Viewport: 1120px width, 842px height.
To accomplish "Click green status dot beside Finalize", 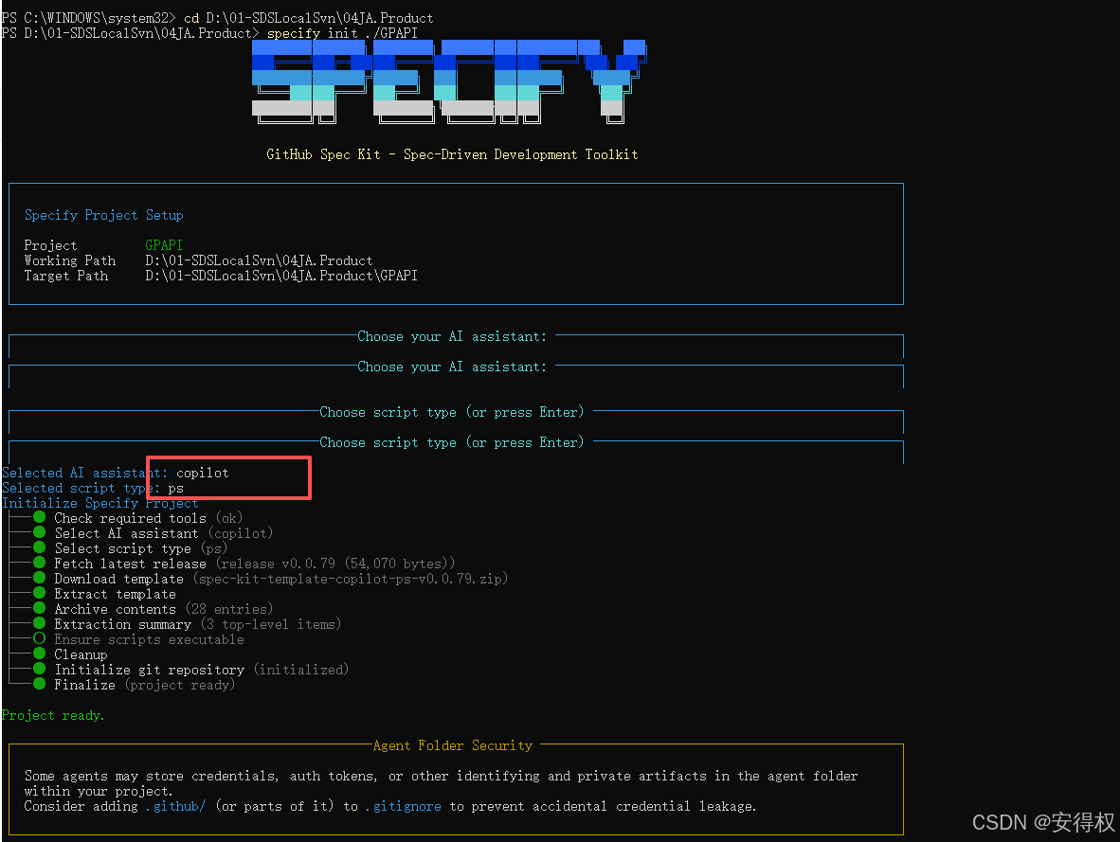I will 39,684.
